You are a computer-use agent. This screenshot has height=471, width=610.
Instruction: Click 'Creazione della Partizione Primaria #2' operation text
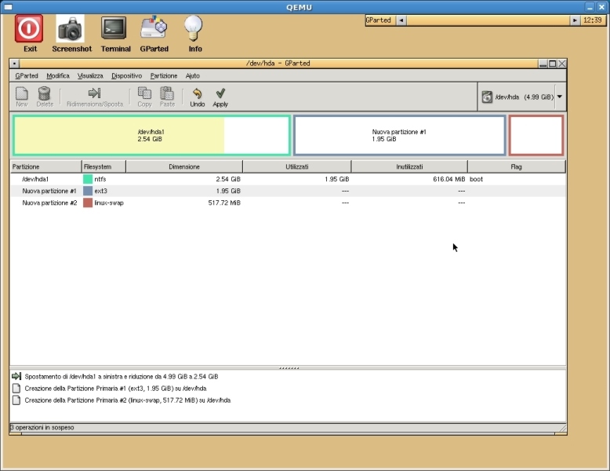(128, 400)
